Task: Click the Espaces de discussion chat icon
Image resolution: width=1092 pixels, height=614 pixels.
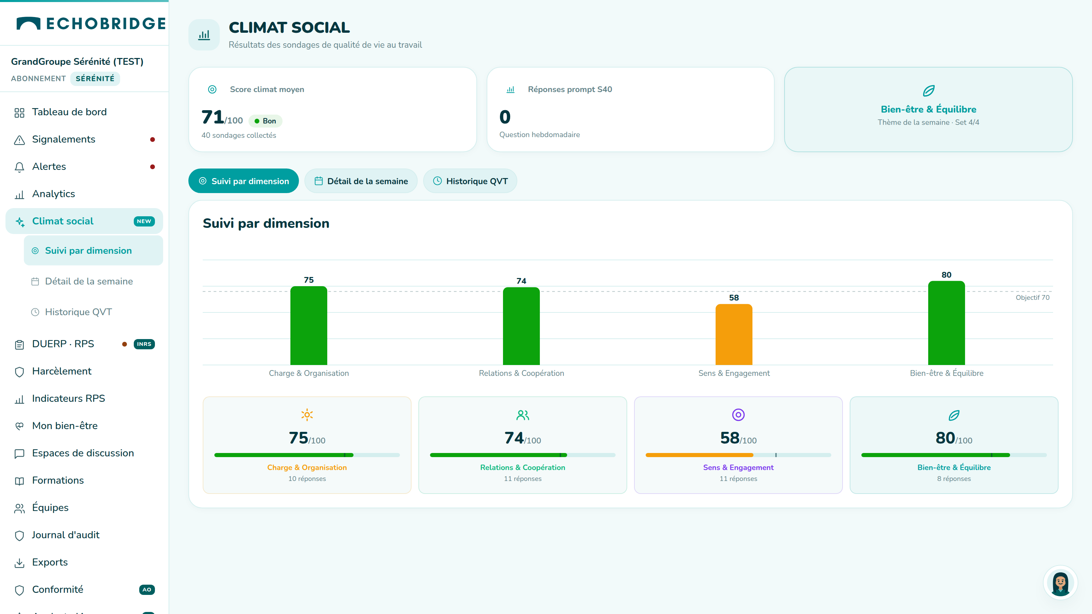Action: 19,453
